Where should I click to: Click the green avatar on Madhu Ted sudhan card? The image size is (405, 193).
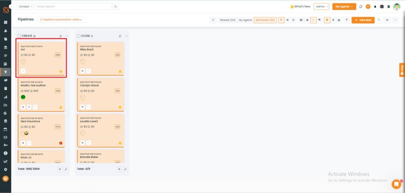(x=23, y=97)
